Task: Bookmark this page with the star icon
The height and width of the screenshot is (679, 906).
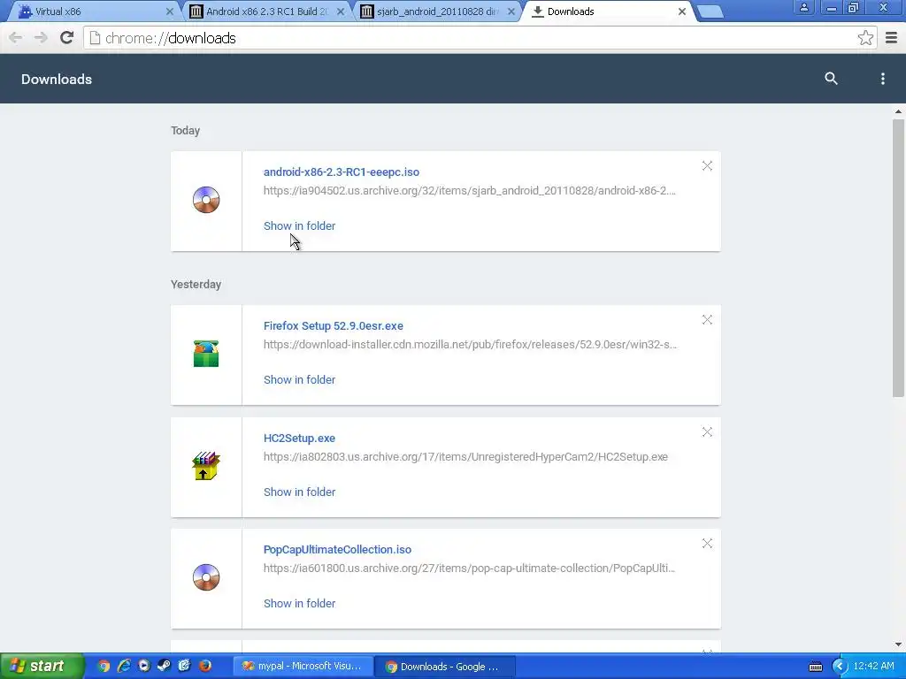Action: pyautogui.click(x=865, y=38)
